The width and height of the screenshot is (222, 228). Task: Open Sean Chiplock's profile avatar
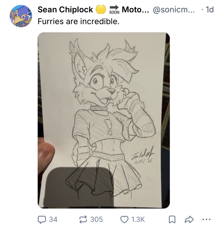point(21,16)
